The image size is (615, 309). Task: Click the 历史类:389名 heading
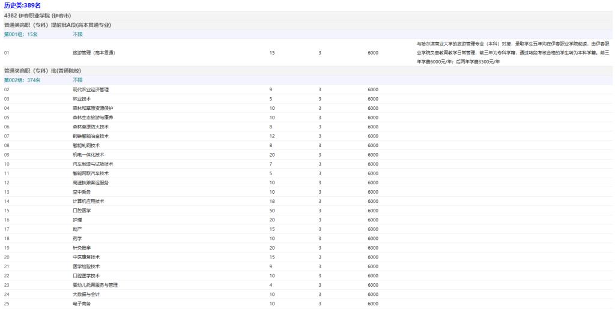tap(23, 5)
